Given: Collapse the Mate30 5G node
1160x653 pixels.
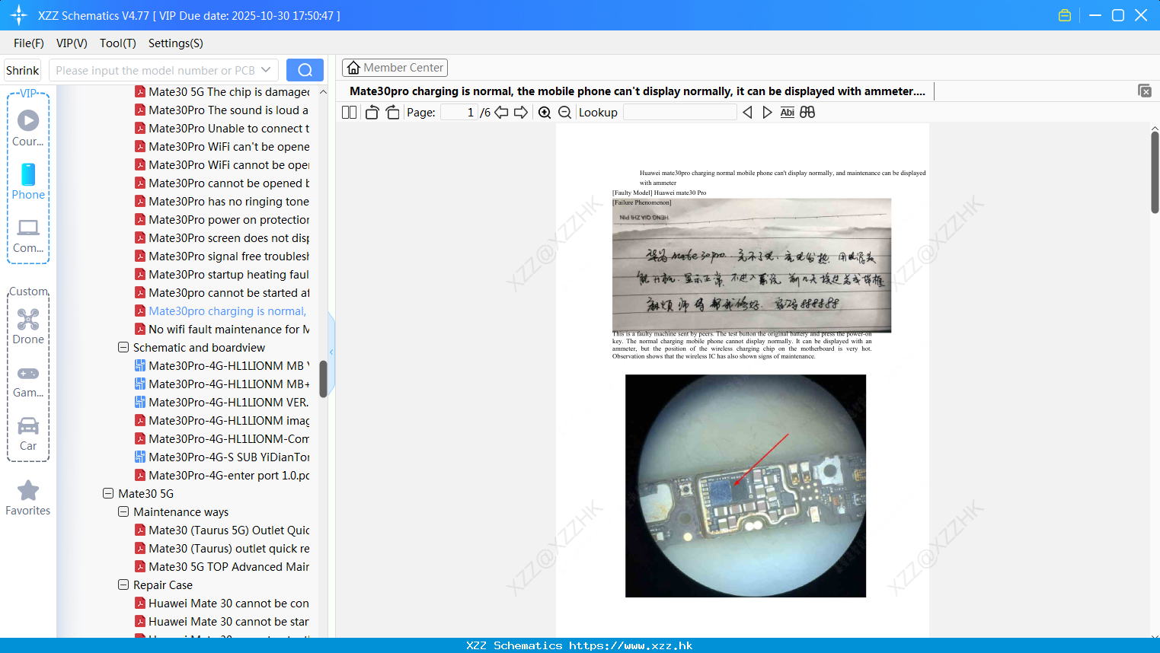Looking at the screenshot, I should 108,493.
